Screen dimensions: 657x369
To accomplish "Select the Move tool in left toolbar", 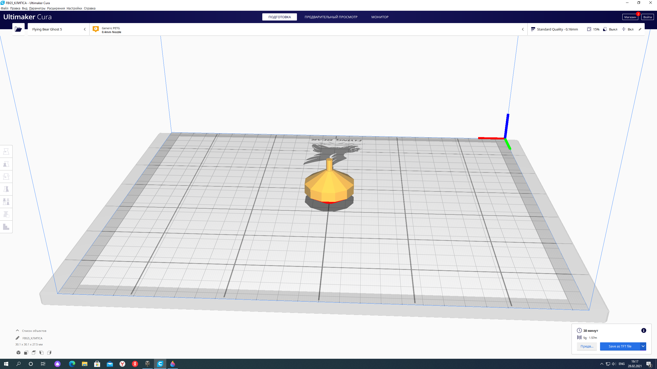I will tap(6, 151).
